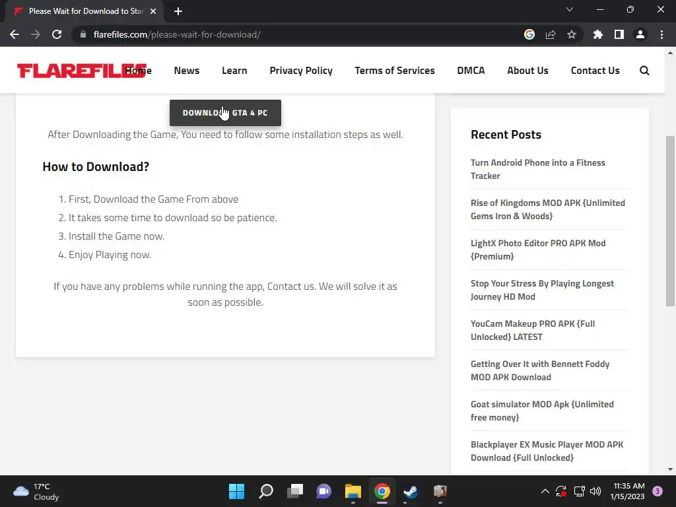Open the Google icon in the address bar
Viewport: 676px width, 507px height.
[x=529, y=34]
